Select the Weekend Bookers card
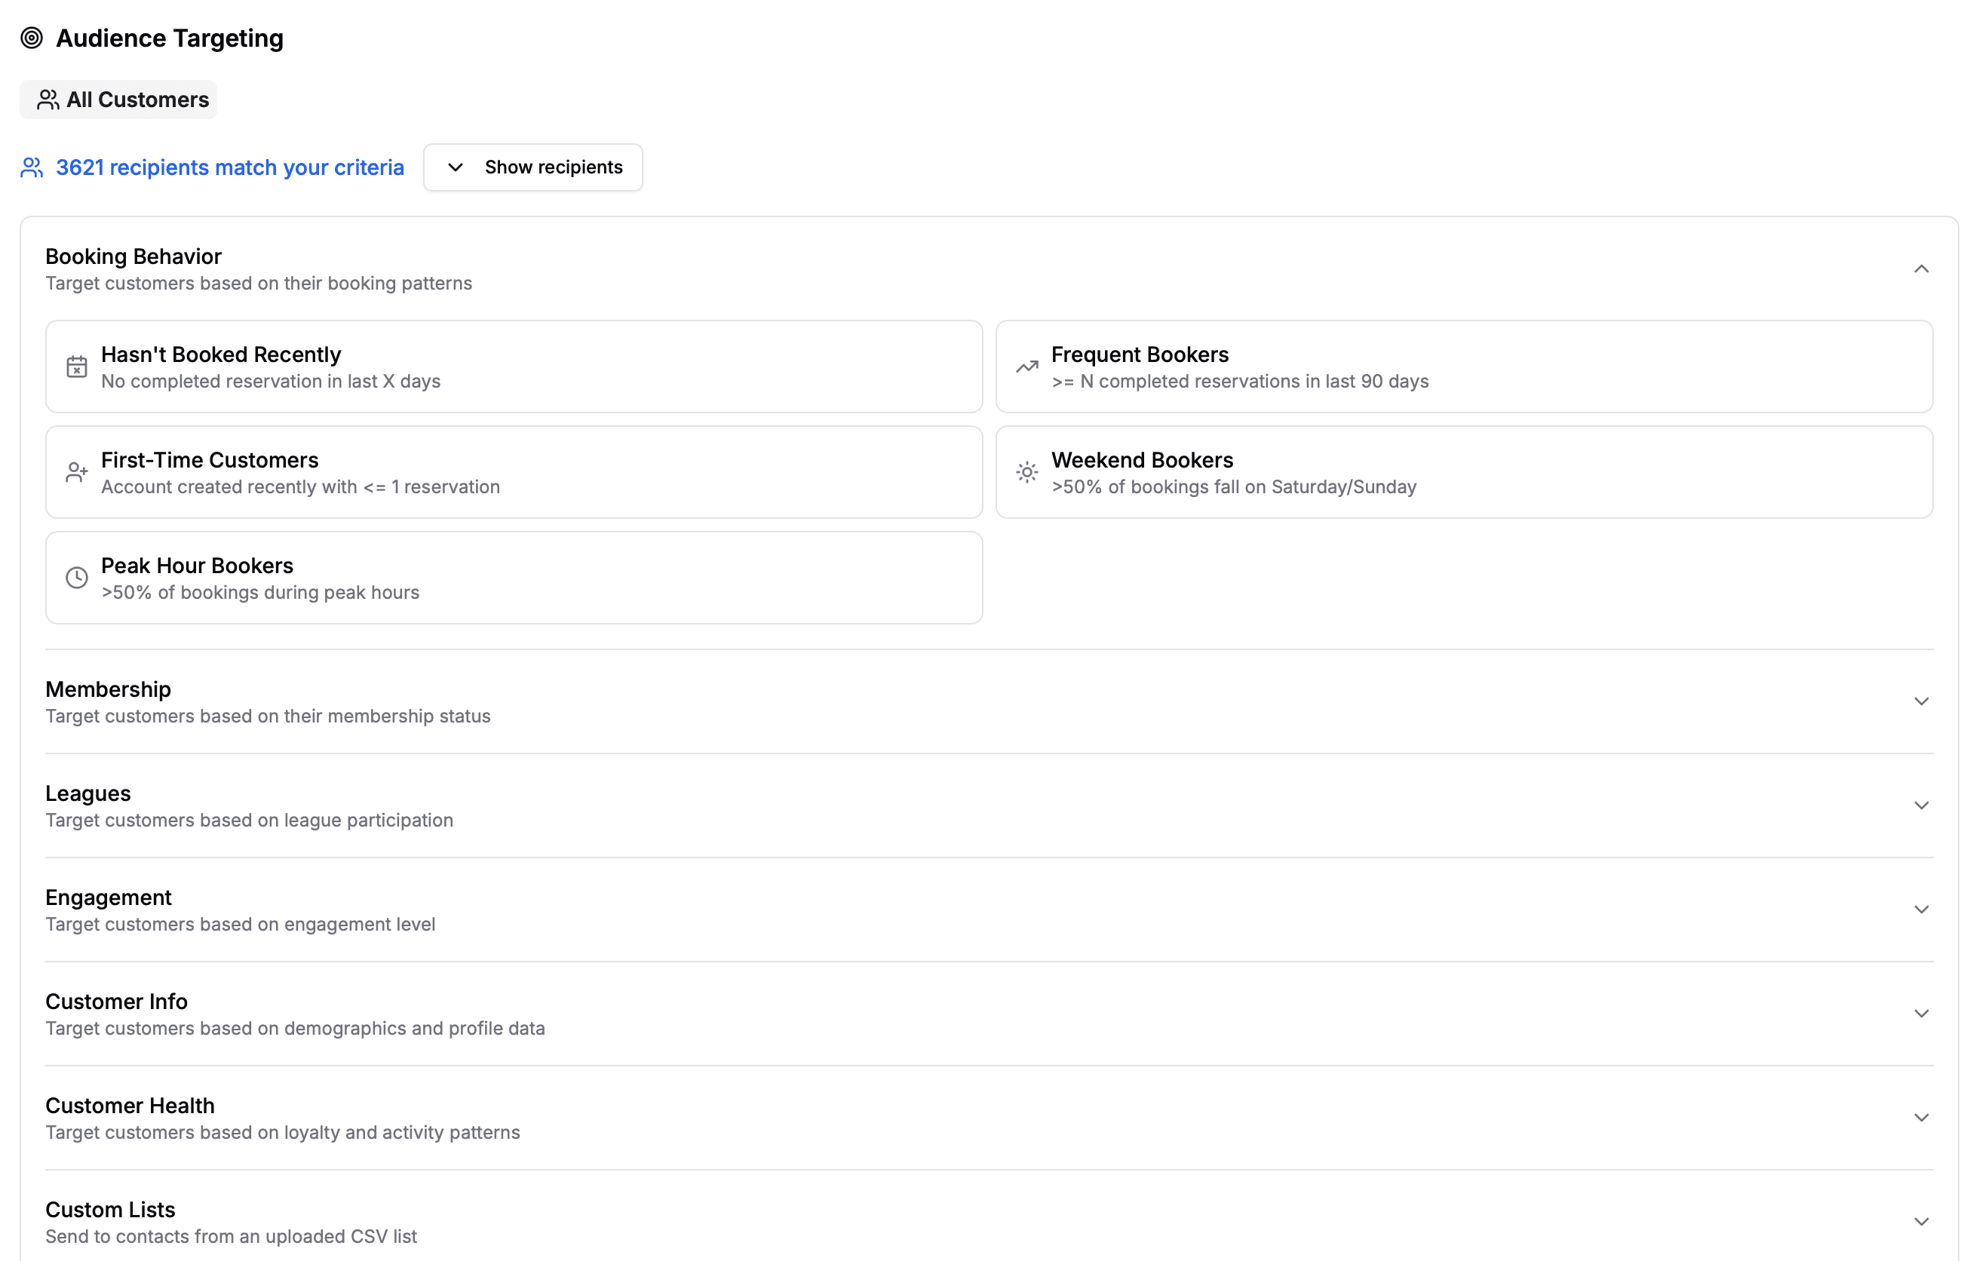Screen dimensions: 1973x1261 [x=1464, y=472]
